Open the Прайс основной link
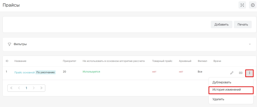 click(24, 72)
